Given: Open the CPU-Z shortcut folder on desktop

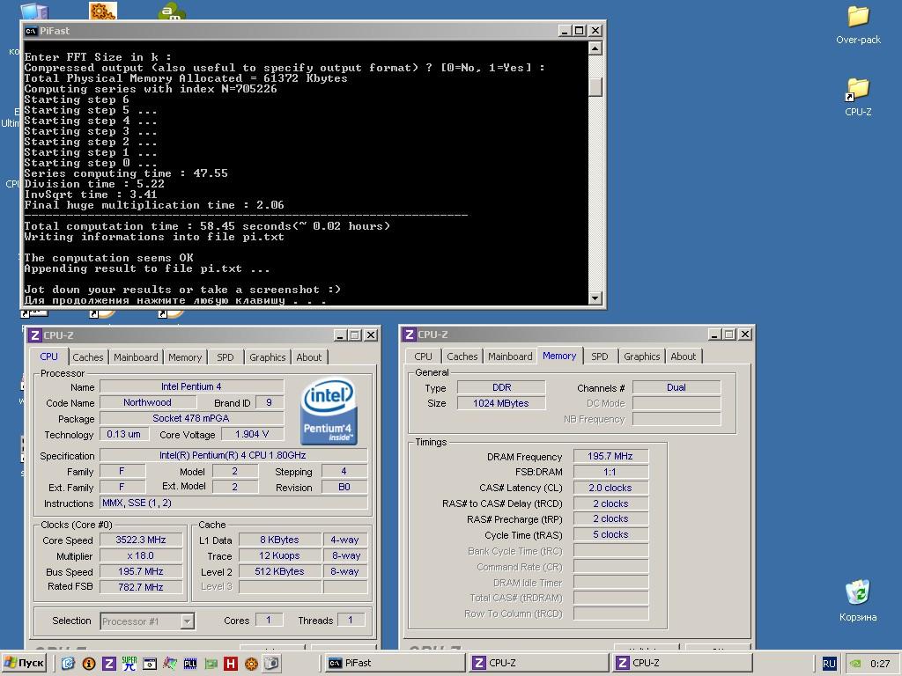Looking at the screenshot, I should coord(858,98).
